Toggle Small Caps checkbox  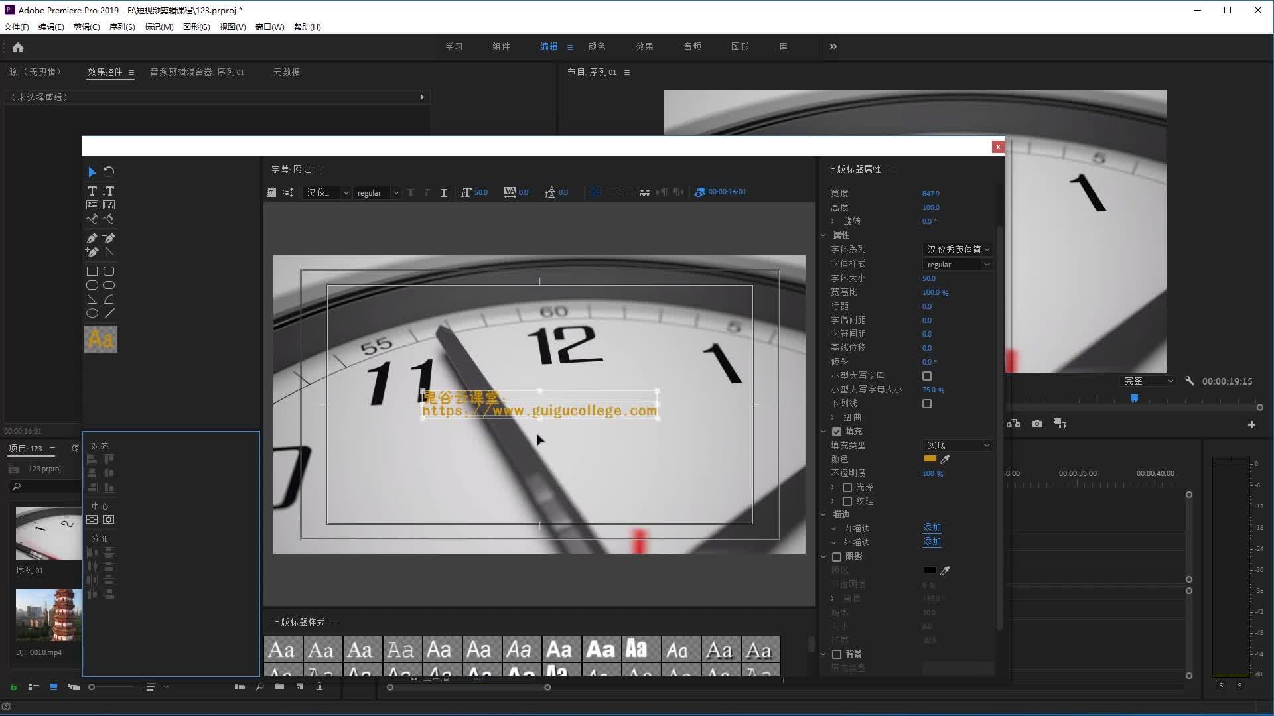point(927,376)
